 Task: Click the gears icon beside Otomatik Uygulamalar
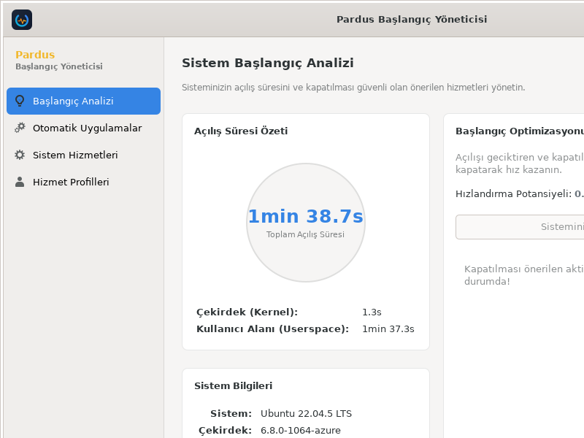(x=20, y=128)
